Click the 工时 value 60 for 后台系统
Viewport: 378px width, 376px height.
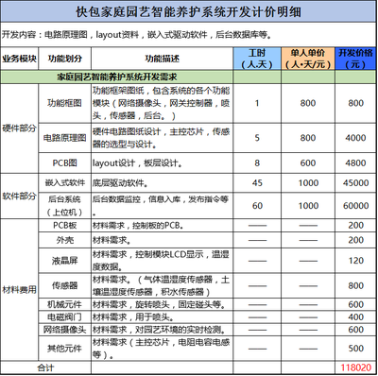257,206
